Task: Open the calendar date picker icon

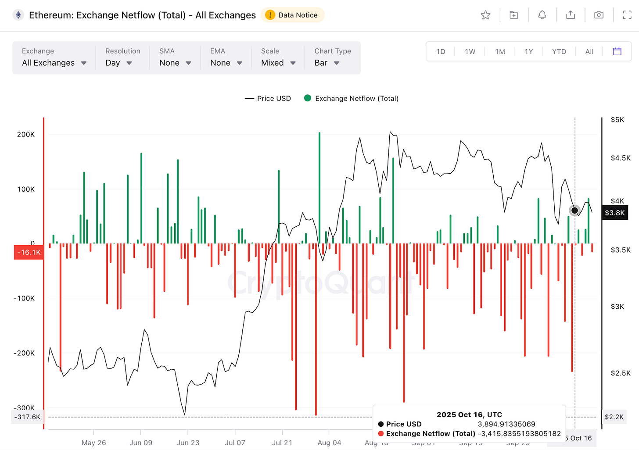Action: coord(617,51)
